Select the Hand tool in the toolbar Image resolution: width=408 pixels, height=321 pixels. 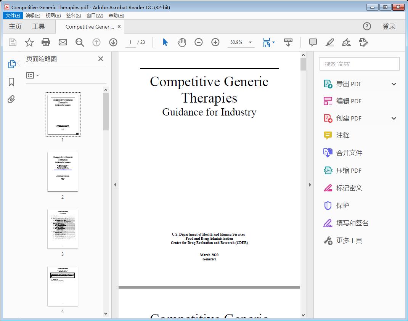click(182, 42)
